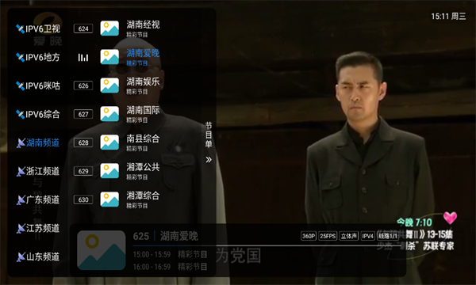The image size is (476, 285).
Task: Select the 15:00 - 15:59 program entry
Action: [170, 254]
